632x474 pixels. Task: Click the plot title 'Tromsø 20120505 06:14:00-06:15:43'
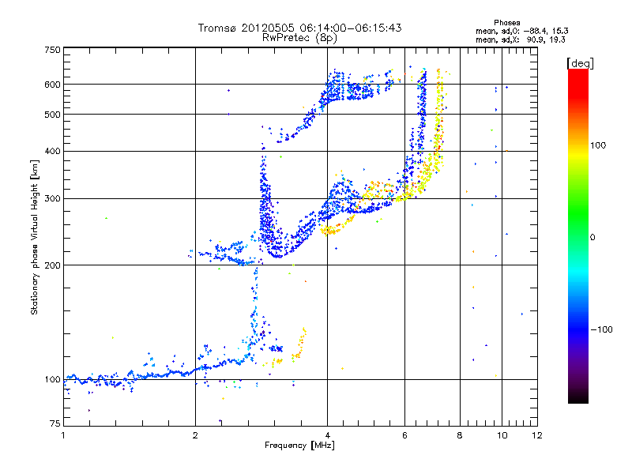[299, 28]
